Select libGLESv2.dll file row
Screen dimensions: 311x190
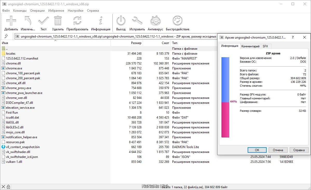click(x=109, y=127)
